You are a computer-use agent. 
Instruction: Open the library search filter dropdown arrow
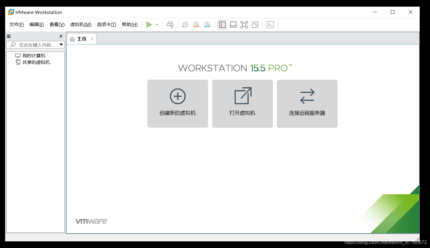click(61, 45)
